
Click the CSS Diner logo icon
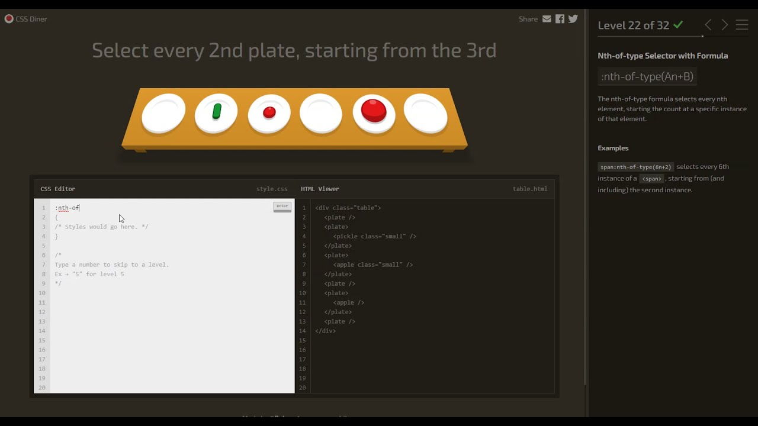click(9, 19)
